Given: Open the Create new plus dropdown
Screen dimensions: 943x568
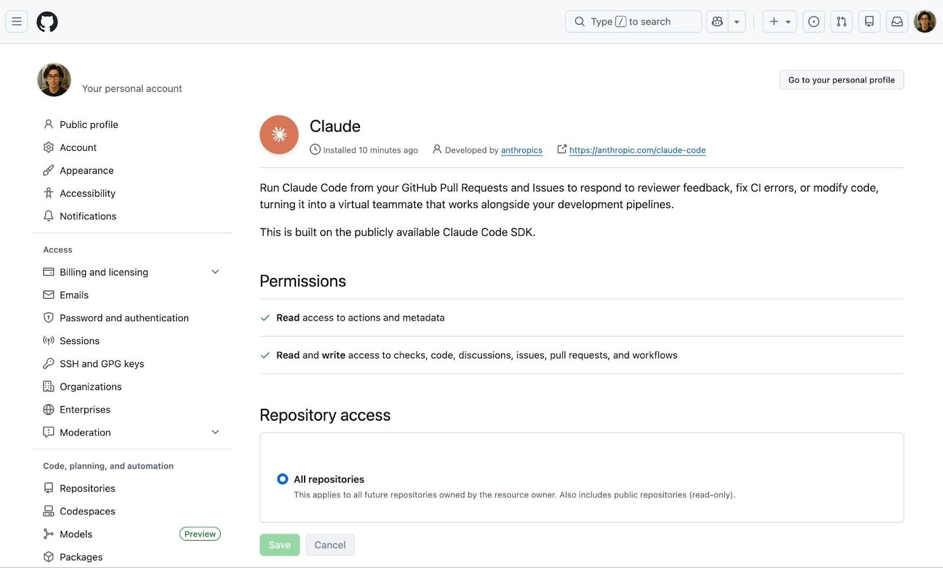Looking at the screenshot, I should [779, 22].
